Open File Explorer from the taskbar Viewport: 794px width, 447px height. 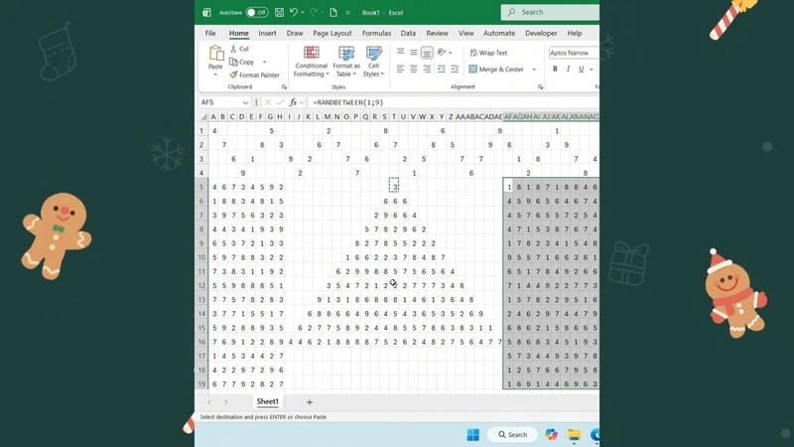pos(575,435)
